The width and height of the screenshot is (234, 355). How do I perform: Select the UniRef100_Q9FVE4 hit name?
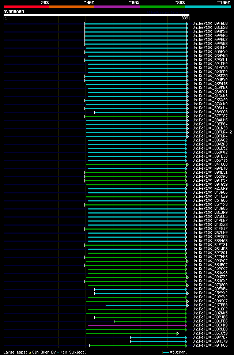tap(210, 289)
